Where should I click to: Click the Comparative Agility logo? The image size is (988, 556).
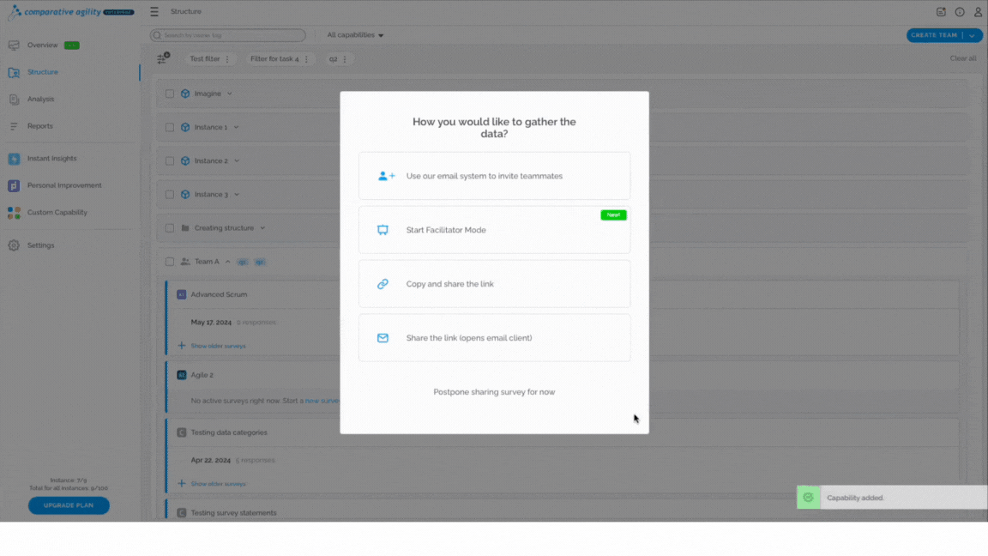[70, 11]
